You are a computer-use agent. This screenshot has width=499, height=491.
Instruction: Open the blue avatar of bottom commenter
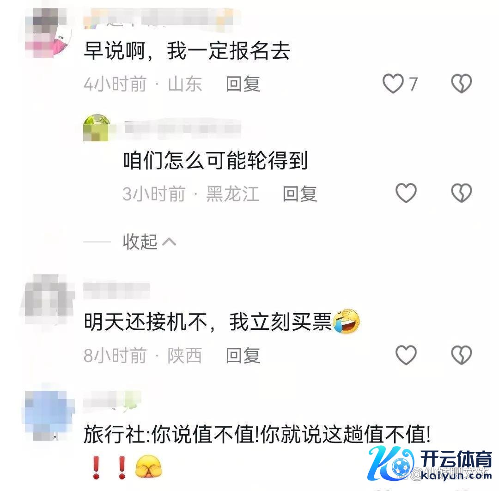tap(49, 415)
